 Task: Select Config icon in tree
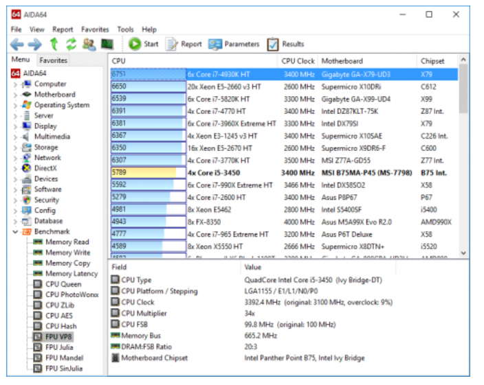click(27, 211)
